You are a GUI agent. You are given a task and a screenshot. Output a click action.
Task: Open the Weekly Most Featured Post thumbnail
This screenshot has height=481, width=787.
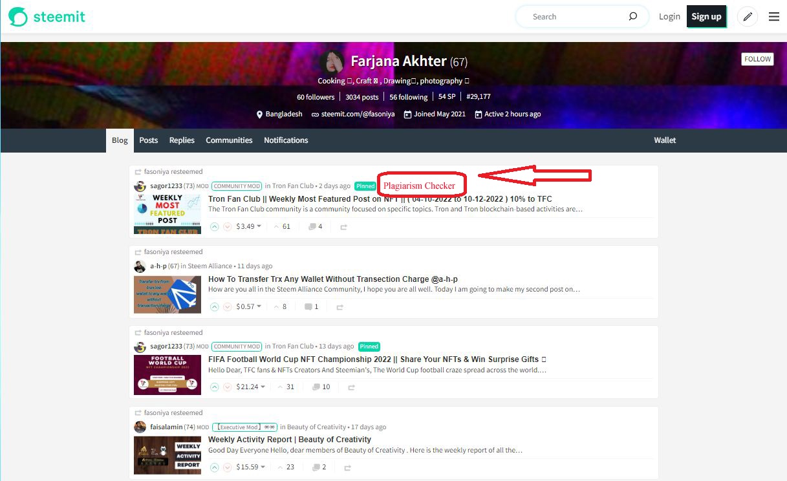pyautogui.click(x=167, y=213)
